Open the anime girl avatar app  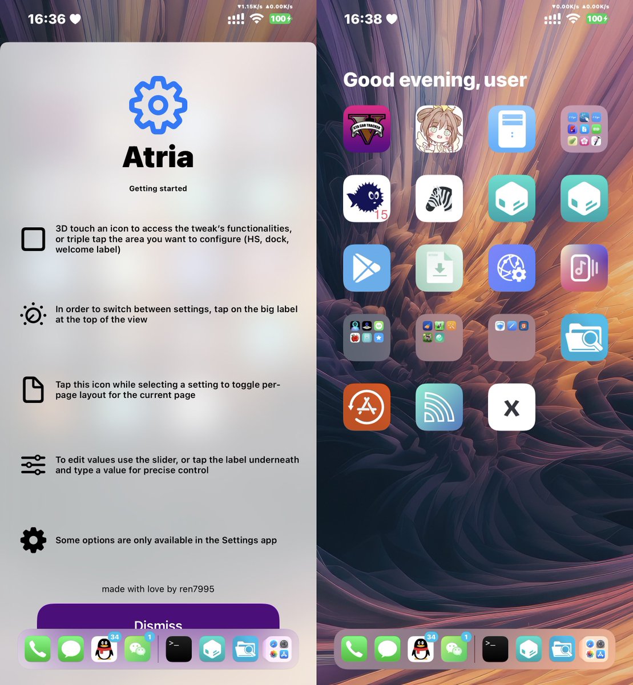[x=439, y=129]
